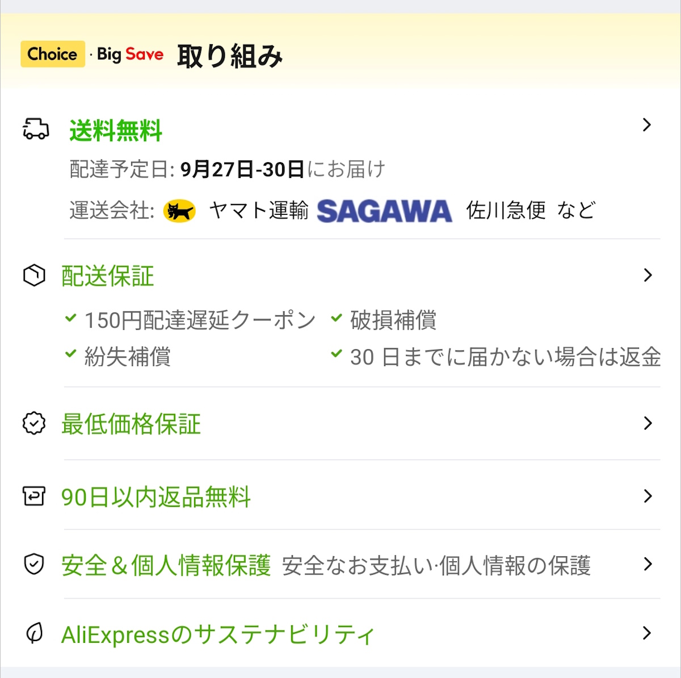The height and width of the screenshot is (678, 681).
Task: Click the sustainability leaf icon
Action: tap(34, 633)
